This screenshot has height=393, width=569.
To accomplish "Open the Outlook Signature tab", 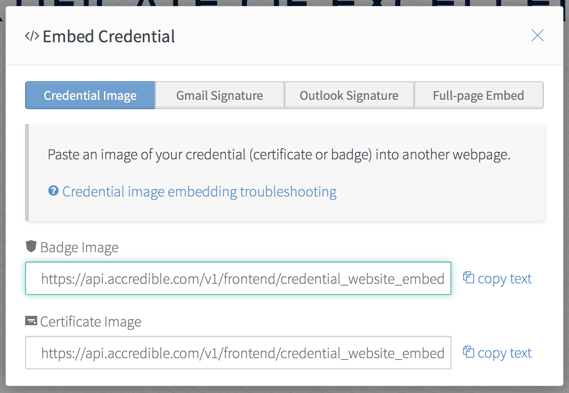I will pos(349,96).
